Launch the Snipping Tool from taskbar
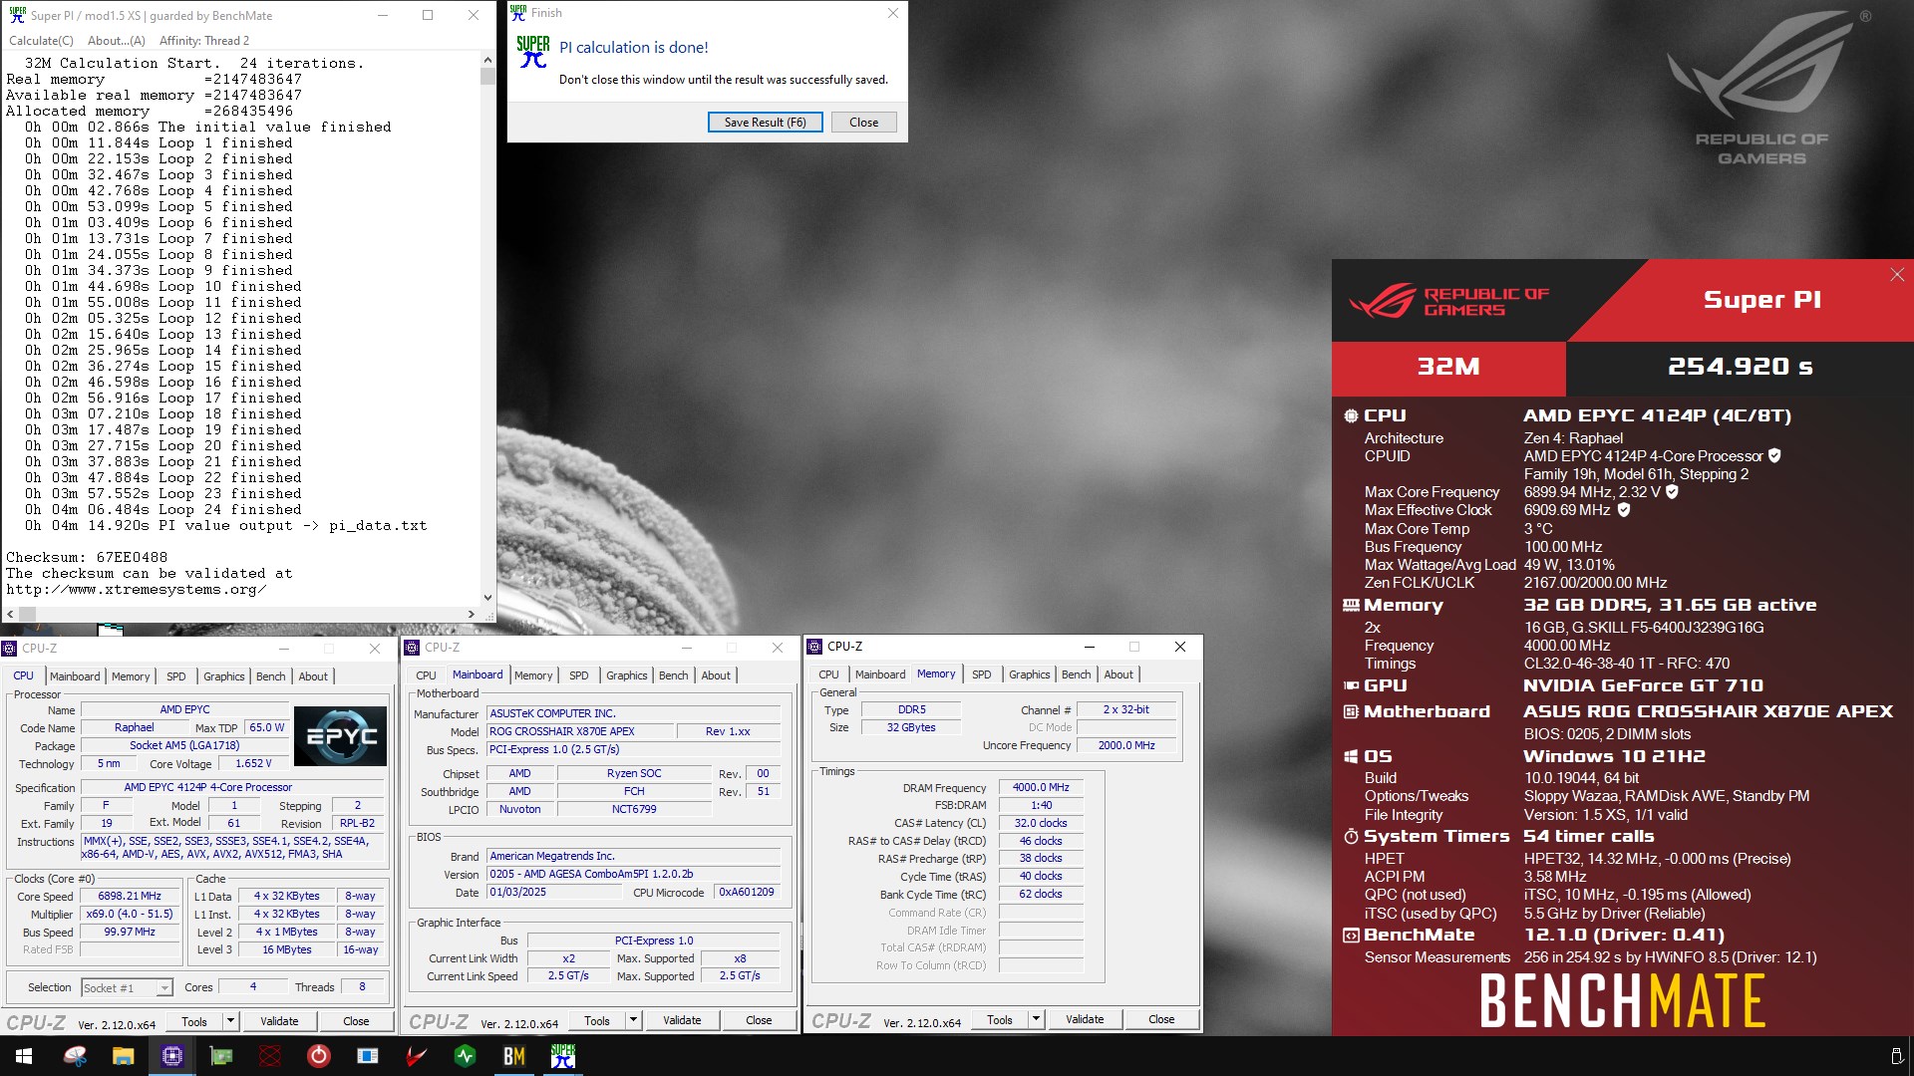Viewport: 1914px width, 1076px height. pyautogui.click(x=75, y=1056)
